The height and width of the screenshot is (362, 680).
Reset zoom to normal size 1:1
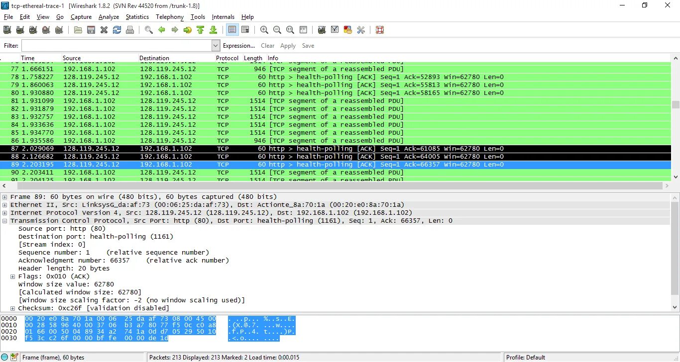pyautogui.click(x=290, y=30)
